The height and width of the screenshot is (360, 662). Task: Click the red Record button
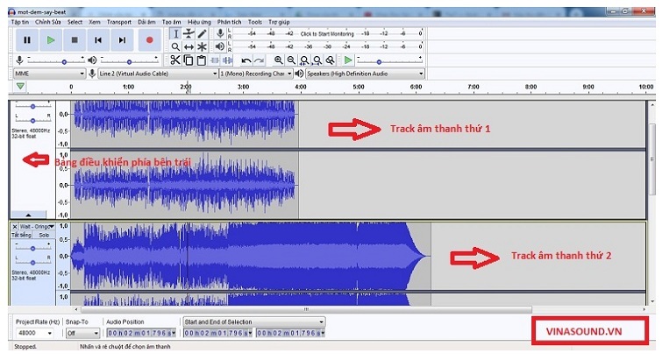click(x=149, y=40)
